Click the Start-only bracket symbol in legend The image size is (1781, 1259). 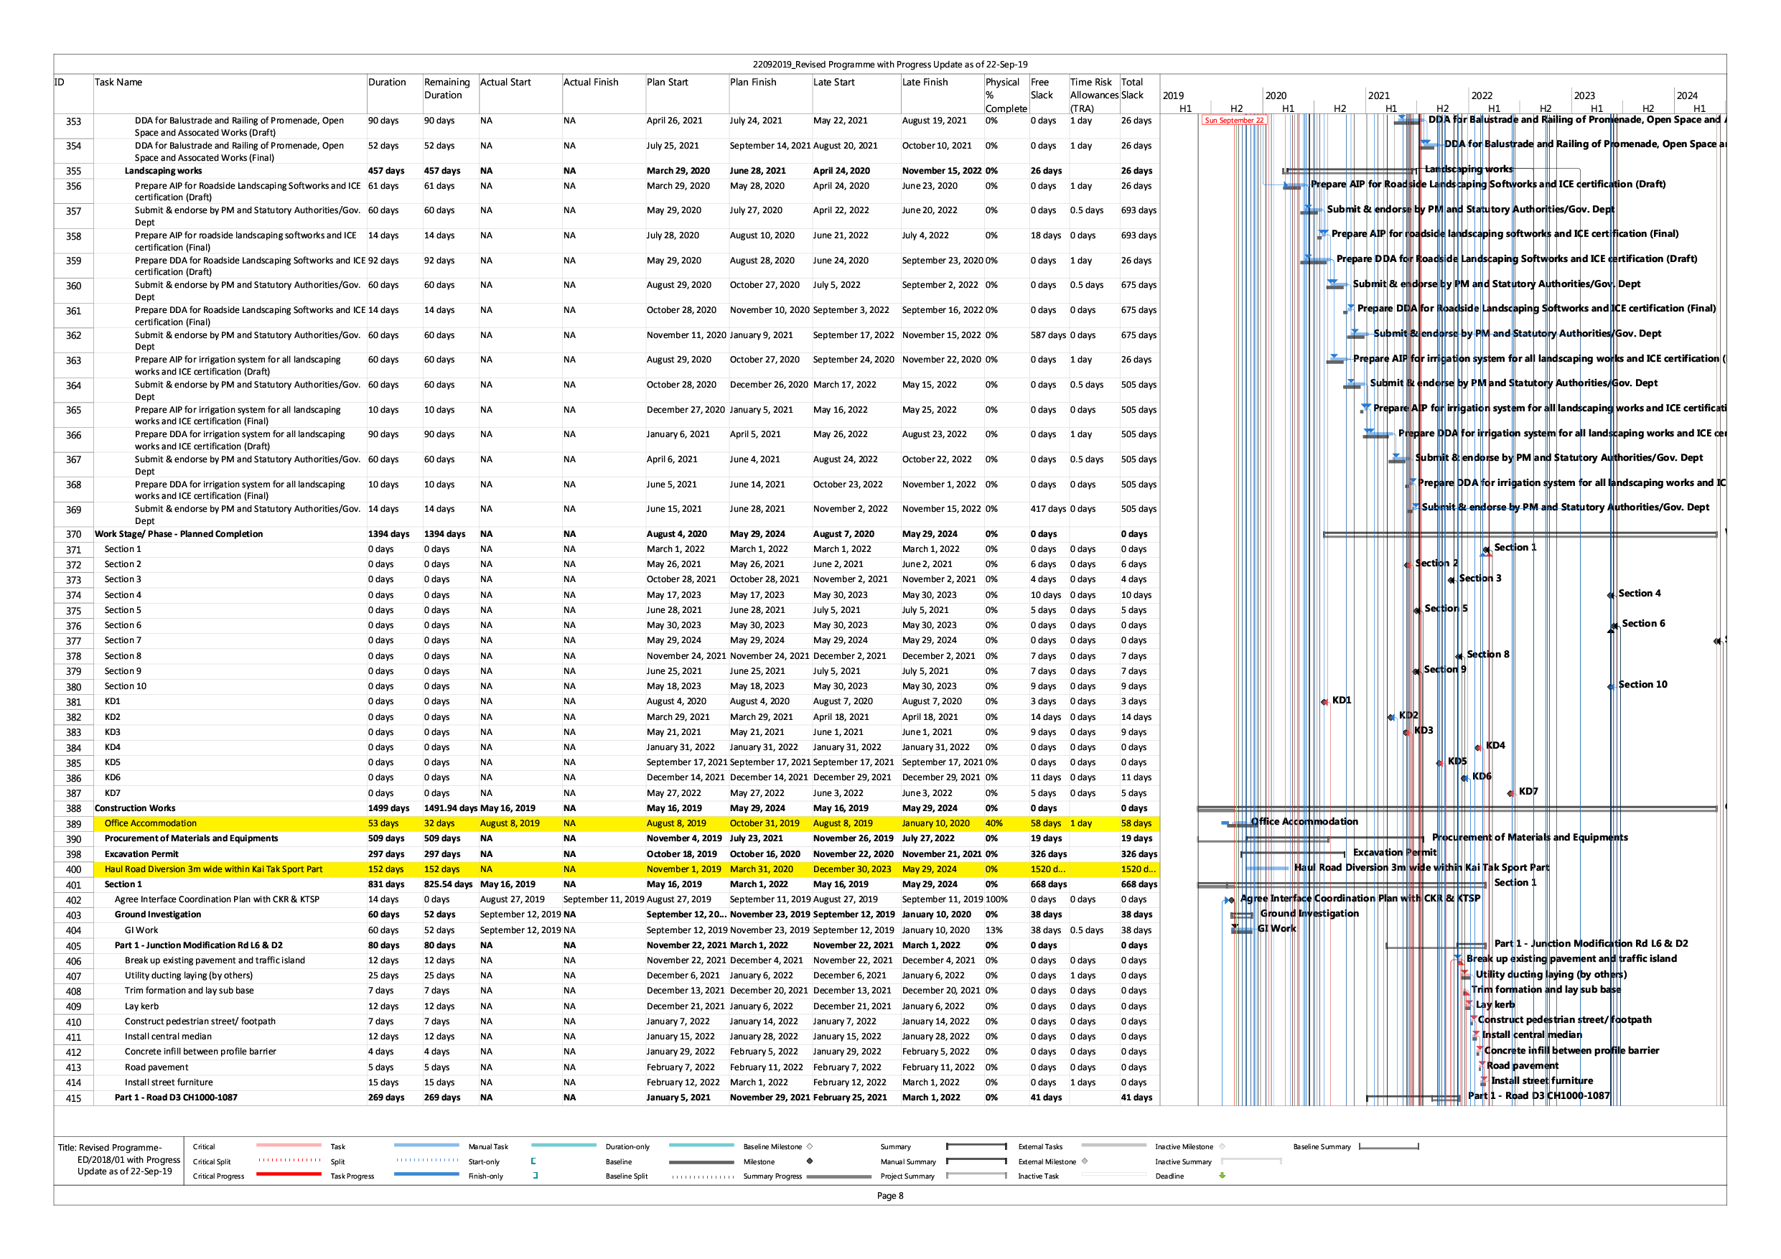click(x=533, y=1161)
